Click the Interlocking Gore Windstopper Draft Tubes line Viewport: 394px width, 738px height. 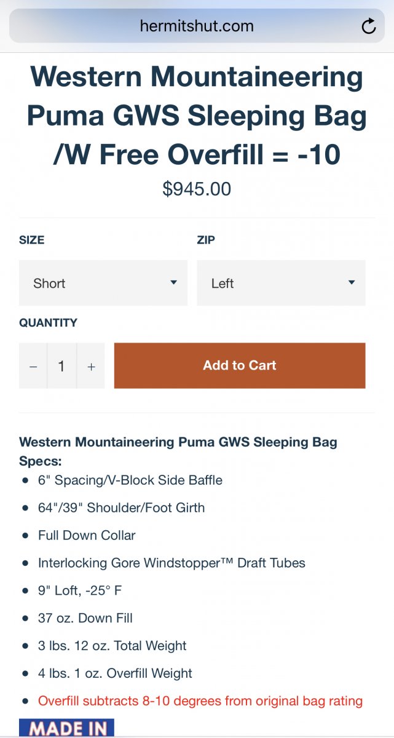click(171, 563)
